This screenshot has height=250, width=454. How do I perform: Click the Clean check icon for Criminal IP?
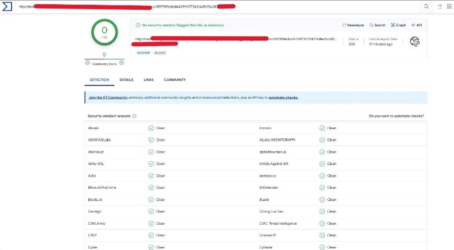322,235
